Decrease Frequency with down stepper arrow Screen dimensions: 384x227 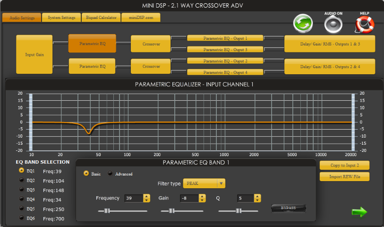[x=146, y=200]
